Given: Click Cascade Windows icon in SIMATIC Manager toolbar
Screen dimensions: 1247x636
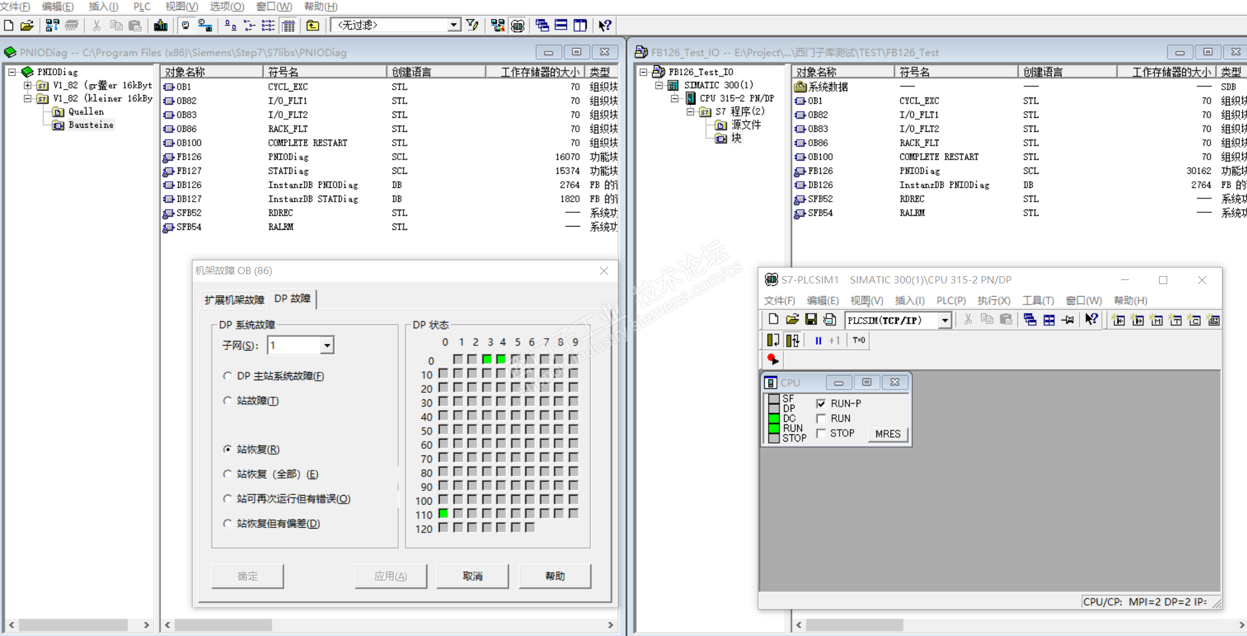Looking at the screenshot, I should click(x=542, y=26).
